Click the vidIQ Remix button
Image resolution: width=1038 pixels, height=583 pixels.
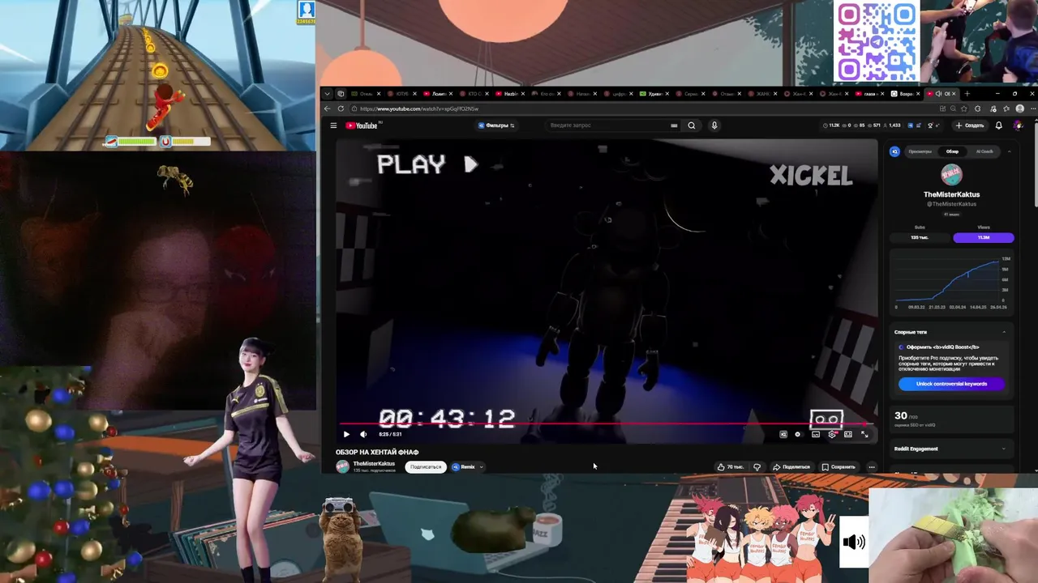click(464, 466)
